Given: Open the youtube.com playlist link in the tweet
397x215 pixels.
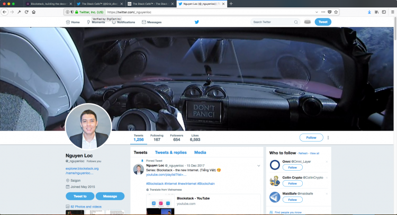Looking at the screenshot, I should pos(166,175).
